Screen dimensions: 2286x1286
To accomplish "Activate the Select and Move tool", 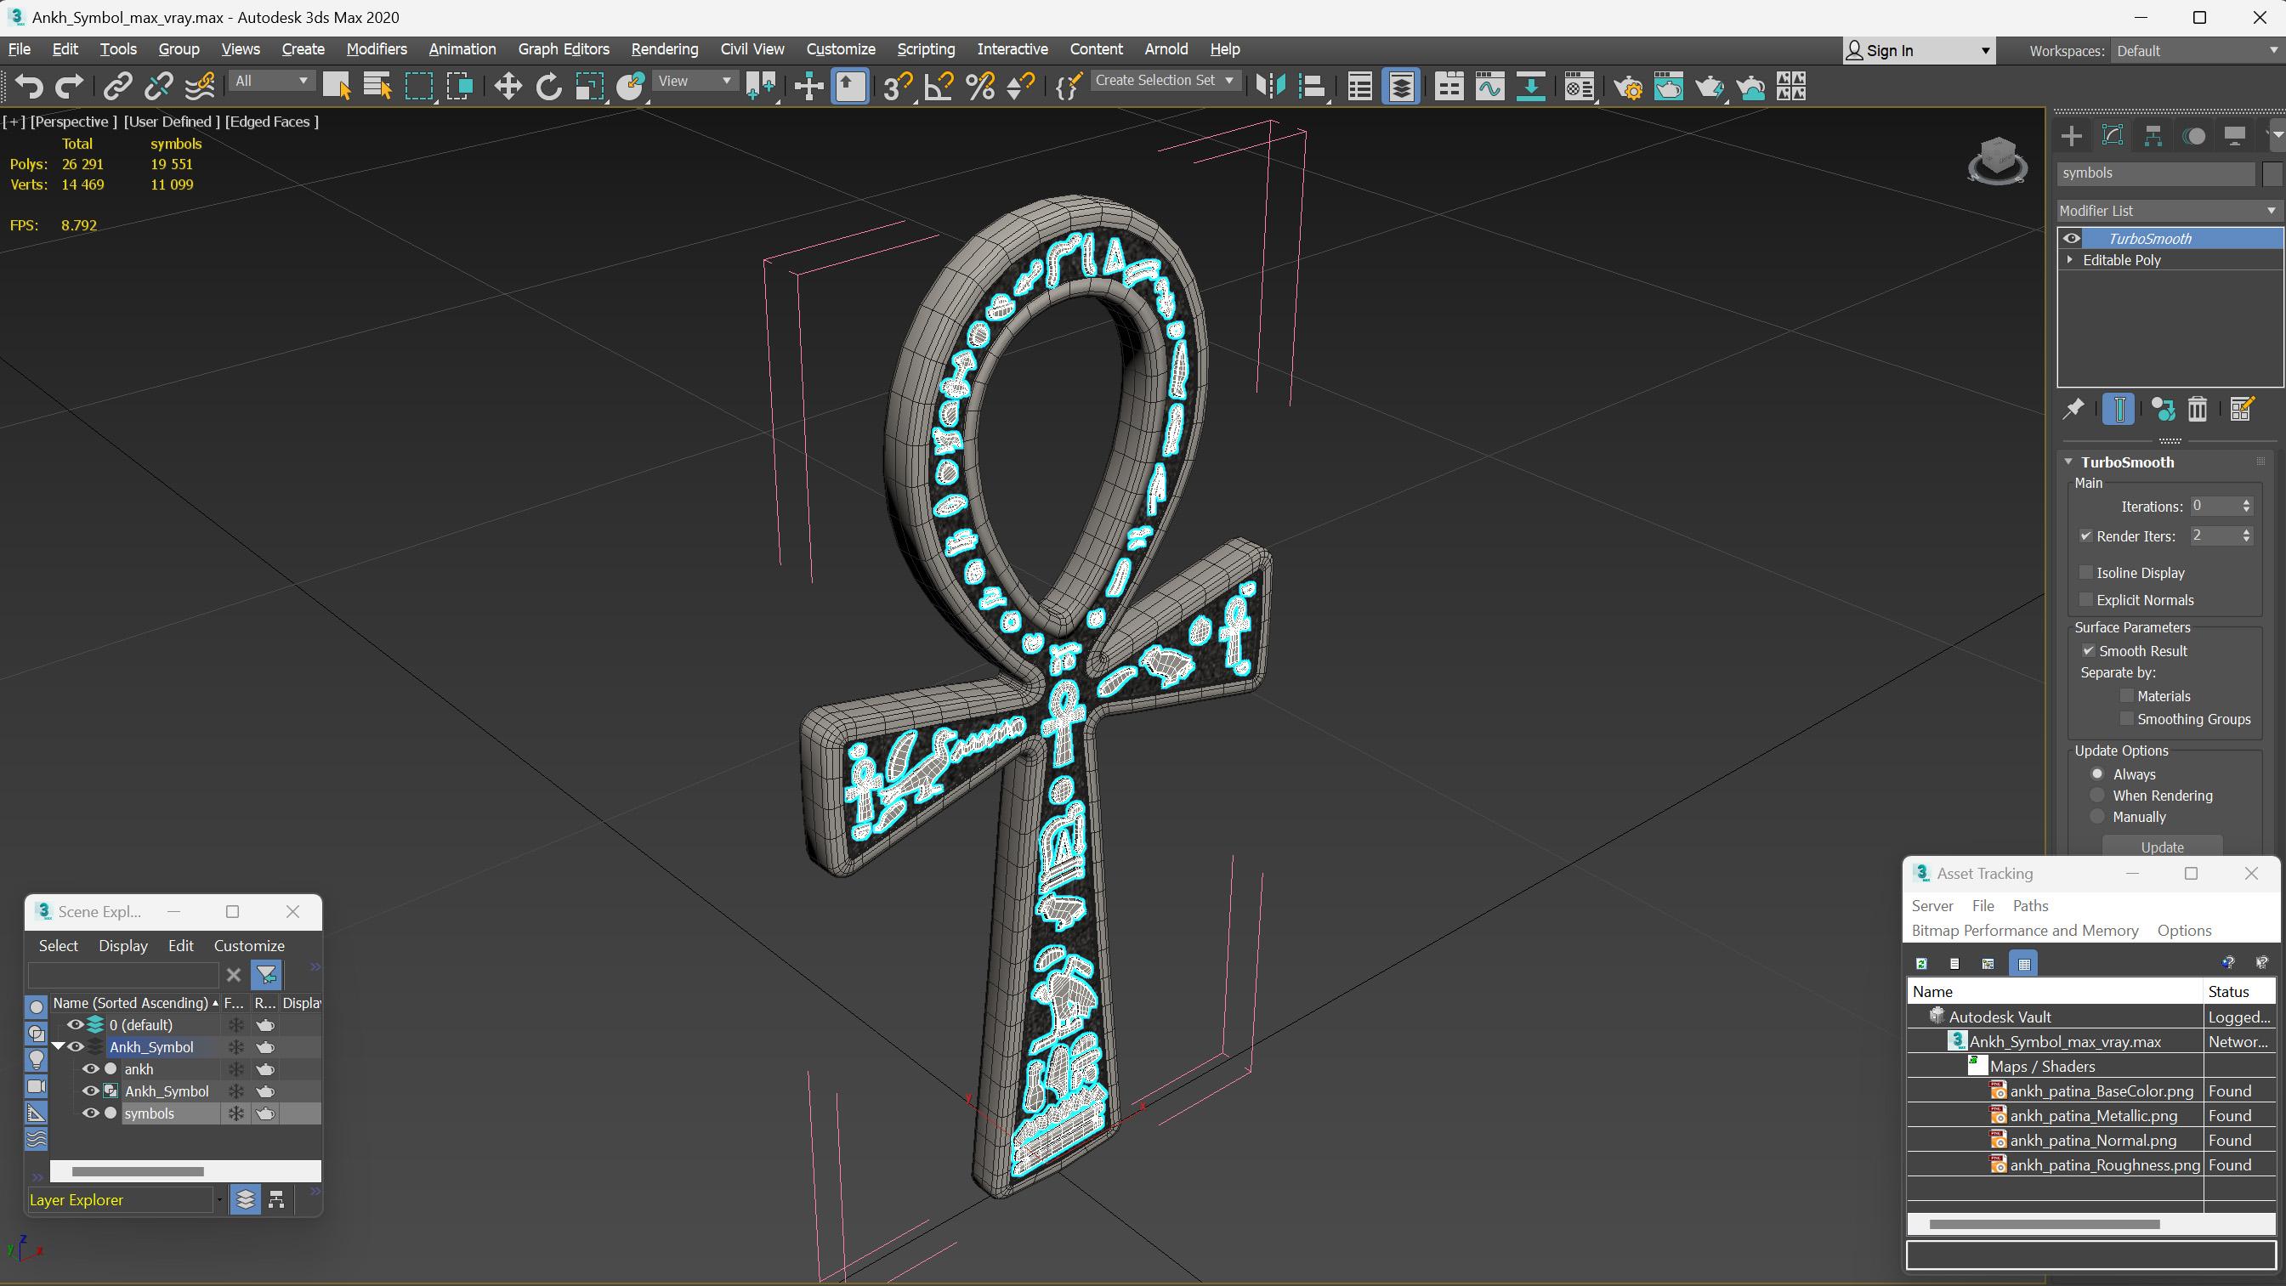I will [x=508, y=86].
